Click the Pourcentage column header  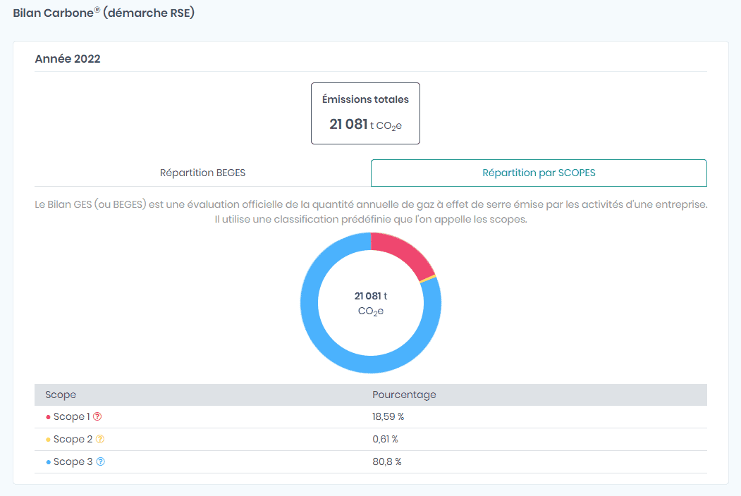pos(404,395)
